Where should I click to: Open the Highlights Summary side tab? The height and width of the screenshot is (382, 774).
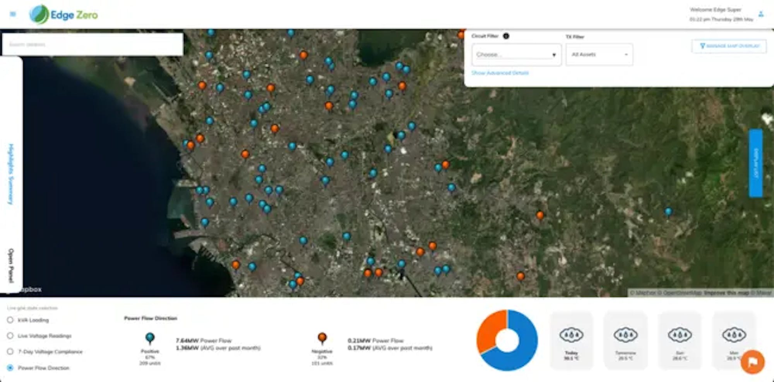click(11, 174)
